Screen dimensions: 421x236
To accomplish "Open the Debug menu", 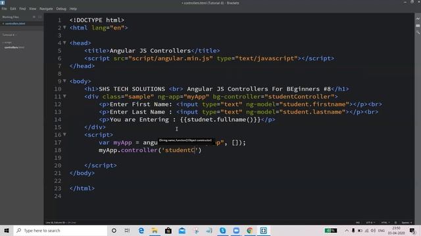I will (61, 9).
